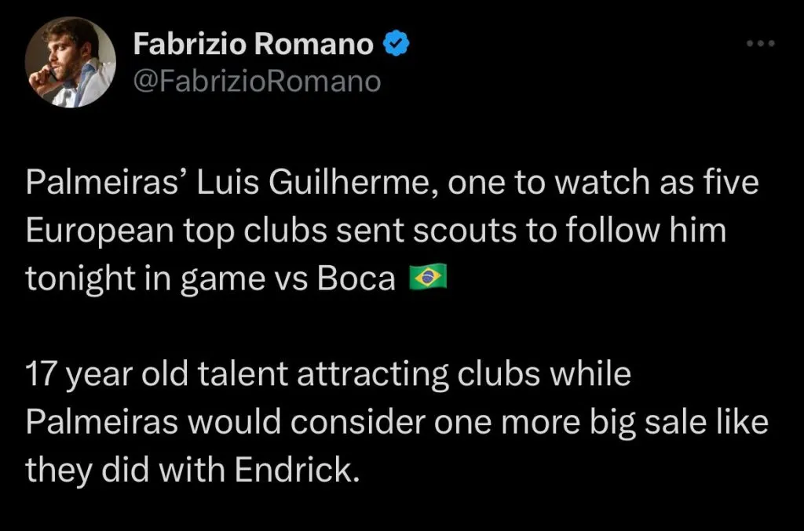Screen dimensions: 804x531
Task: Click the Brazil flag emoji
Action: (x=428, y=278)
